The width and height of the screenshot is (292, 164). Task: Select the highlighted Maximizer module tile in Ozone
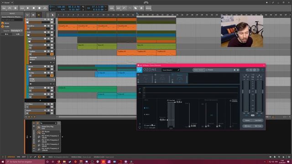point(179,78)
